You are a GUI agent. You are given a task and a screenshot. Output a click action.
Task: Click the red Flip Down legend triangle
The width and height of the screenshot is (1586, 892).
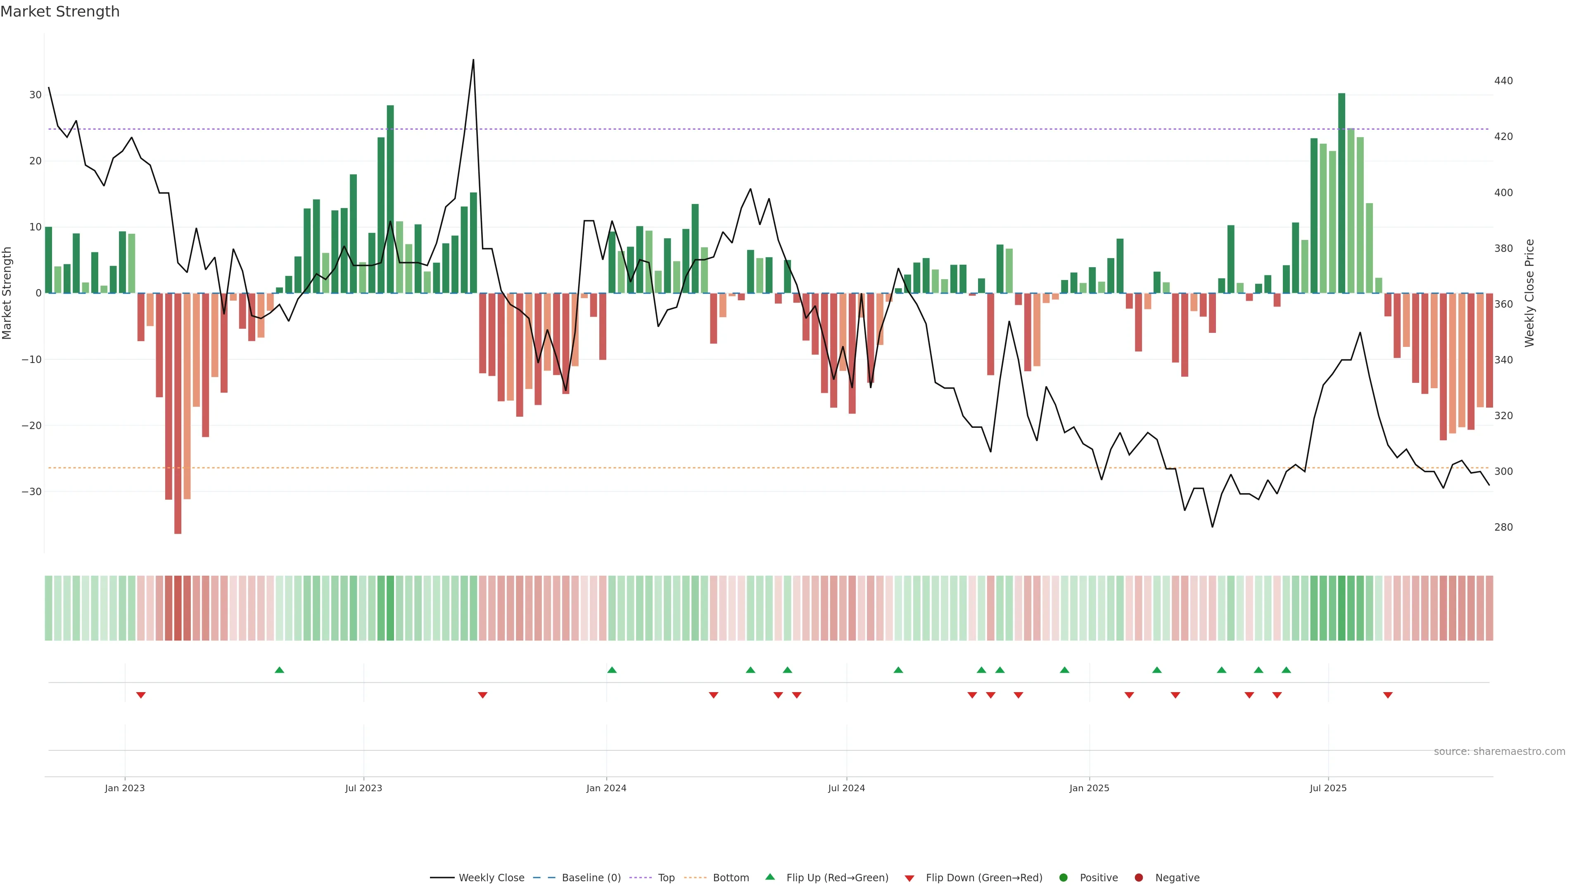point(909,878)
